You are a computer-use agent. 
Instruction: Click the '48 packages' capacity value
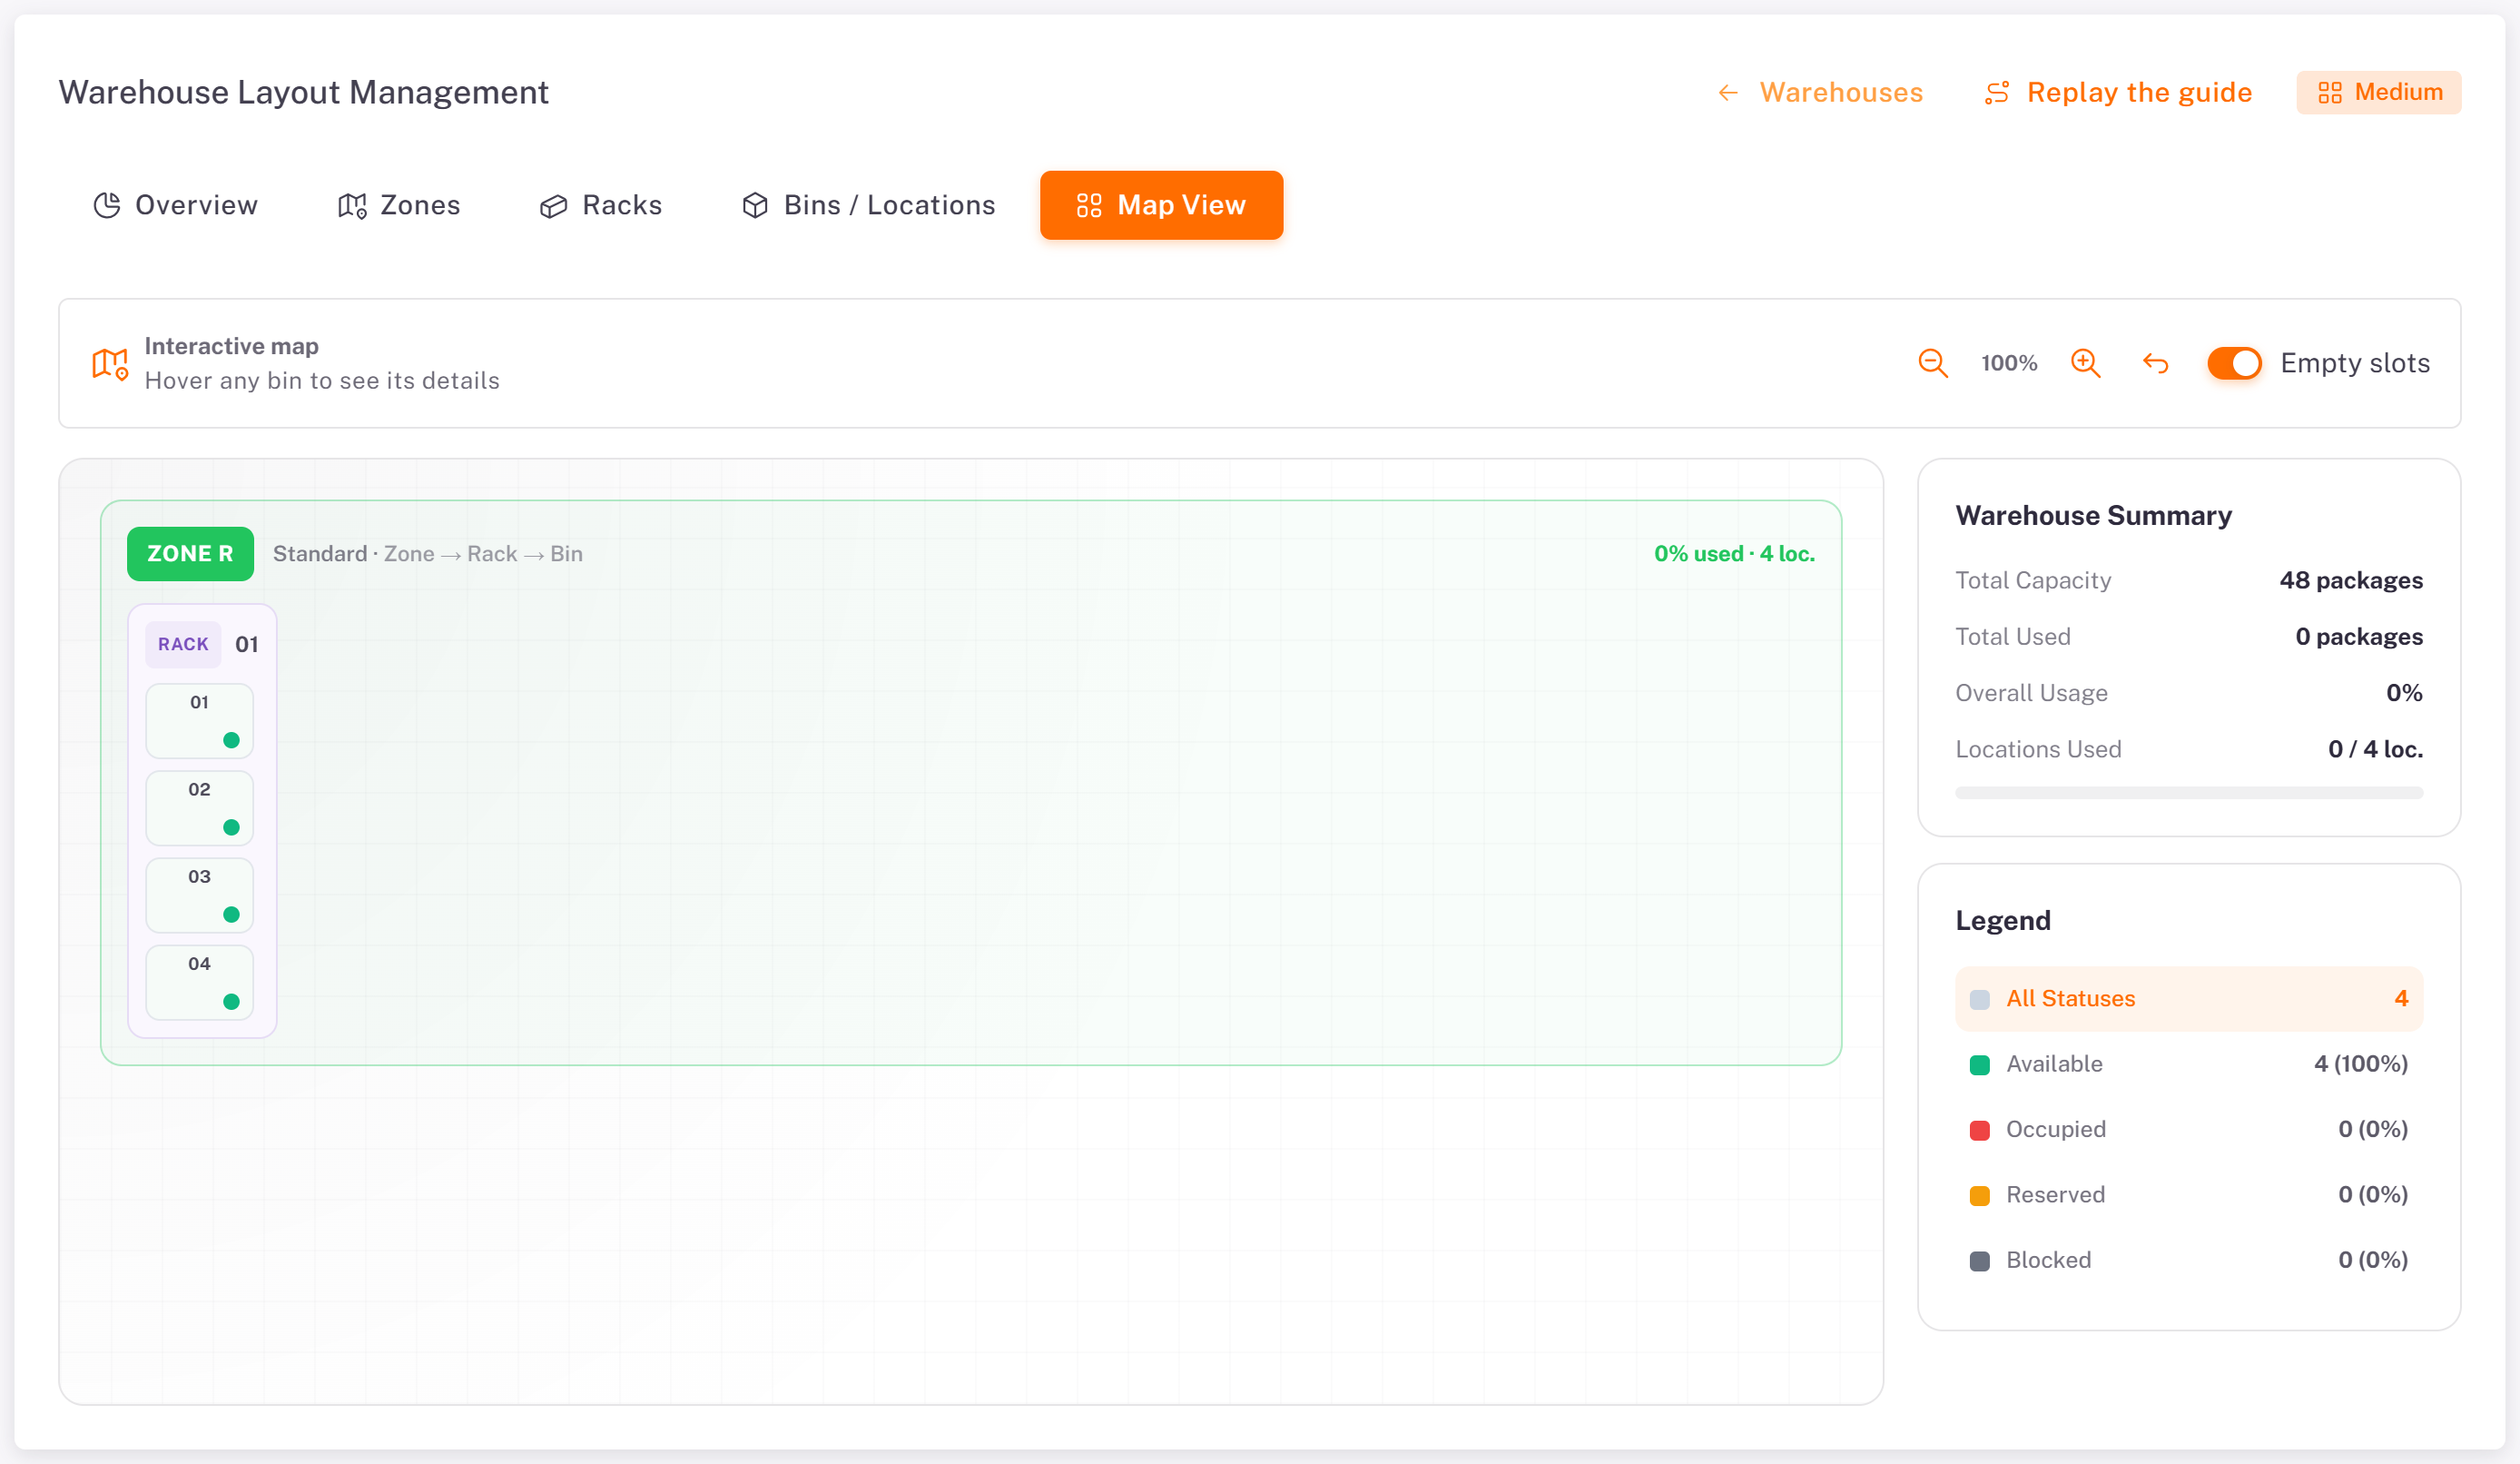point(2350,580)
